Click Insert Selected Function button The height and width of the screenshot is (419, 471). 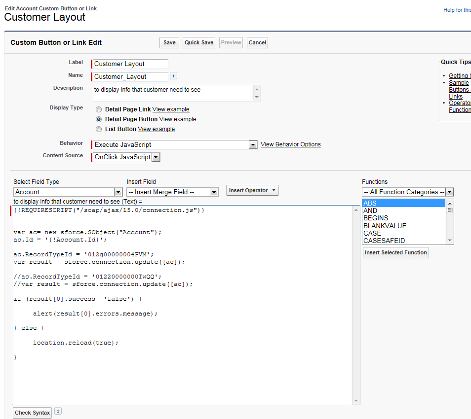(x=395, y=252)
